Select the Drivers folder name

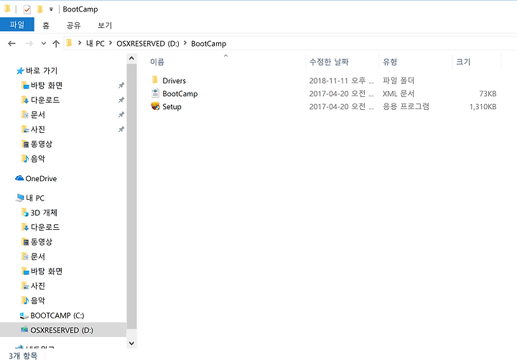click(174, 80)
